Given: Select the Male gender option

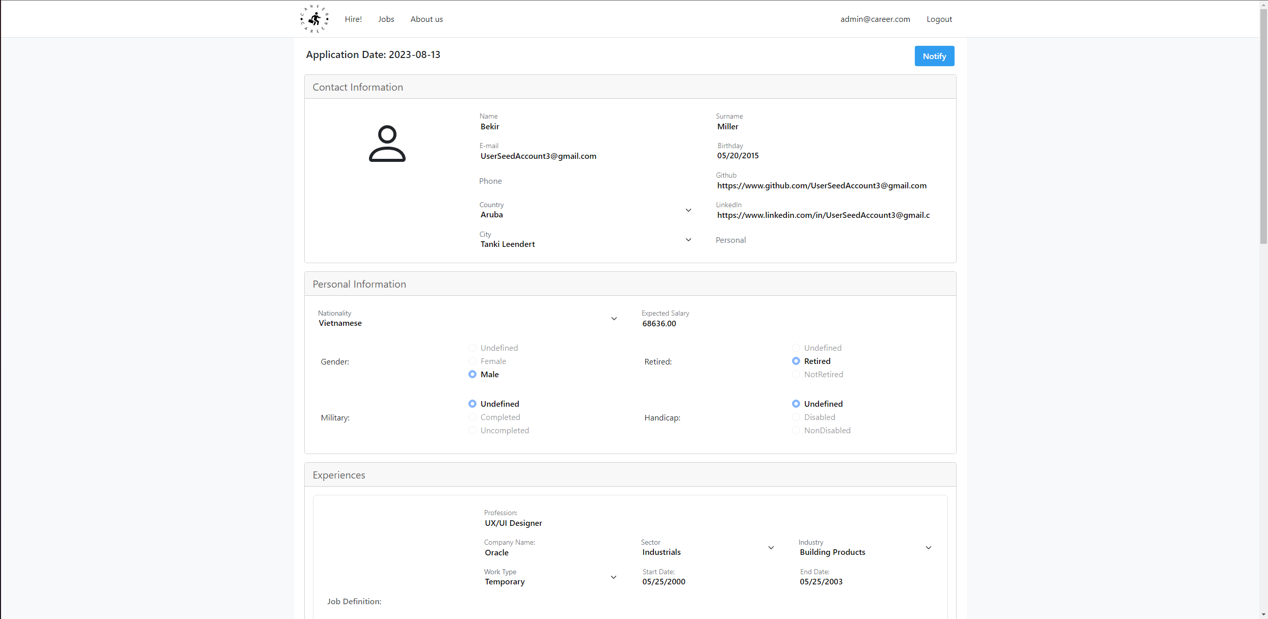Looking at the screenshot, I should (472, 374).
